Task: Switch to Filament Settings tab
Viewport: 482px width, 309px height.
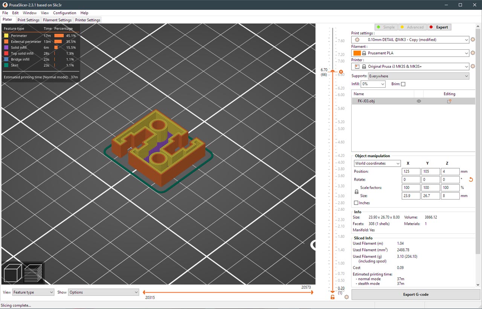Action: [x=57, y=20]
